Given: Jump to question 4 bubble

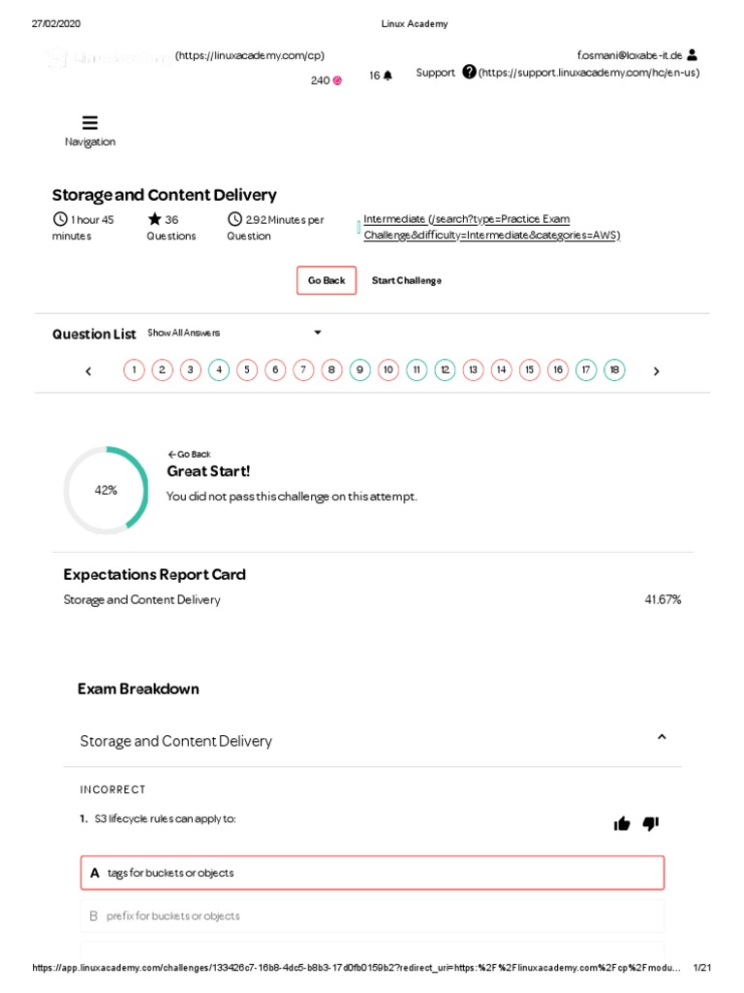Looking at the screenshot, I should [219, 369].
